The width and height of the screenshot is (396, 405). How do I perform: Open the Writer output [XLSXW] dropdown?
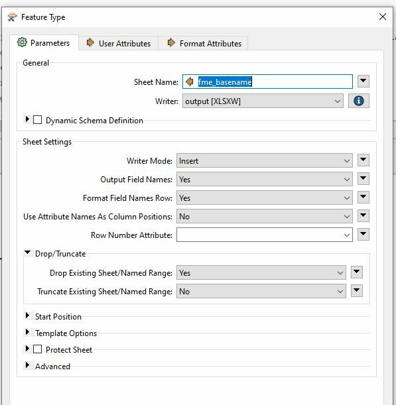(x=263, y=101)
